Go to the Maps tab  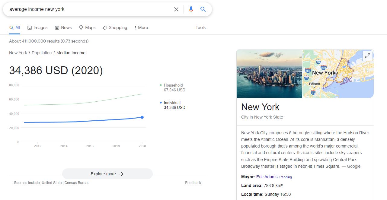click(87, 28)
